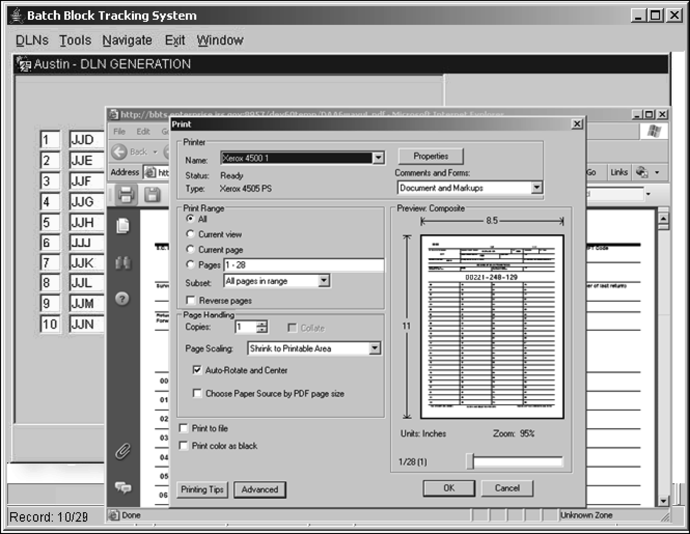690x534 pixels.
Task: Click the preview page slider handle
Action: 470,461
